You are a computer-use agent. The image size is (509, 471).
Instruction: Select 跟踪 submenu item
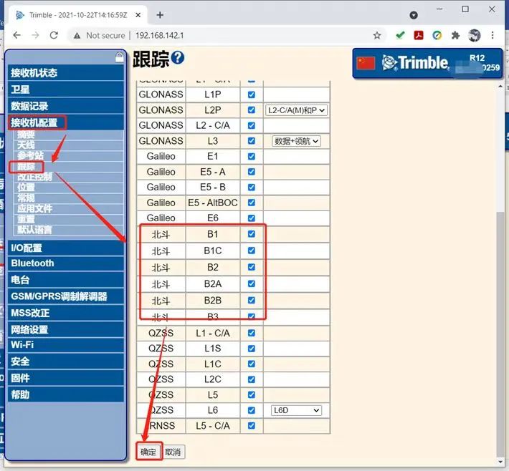tap(26, 167)
